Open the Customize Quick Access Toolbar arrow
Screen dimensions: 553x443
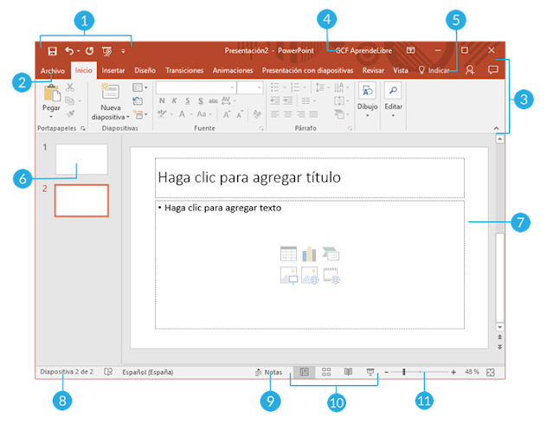pyautogui.click(x=123, y=51)
